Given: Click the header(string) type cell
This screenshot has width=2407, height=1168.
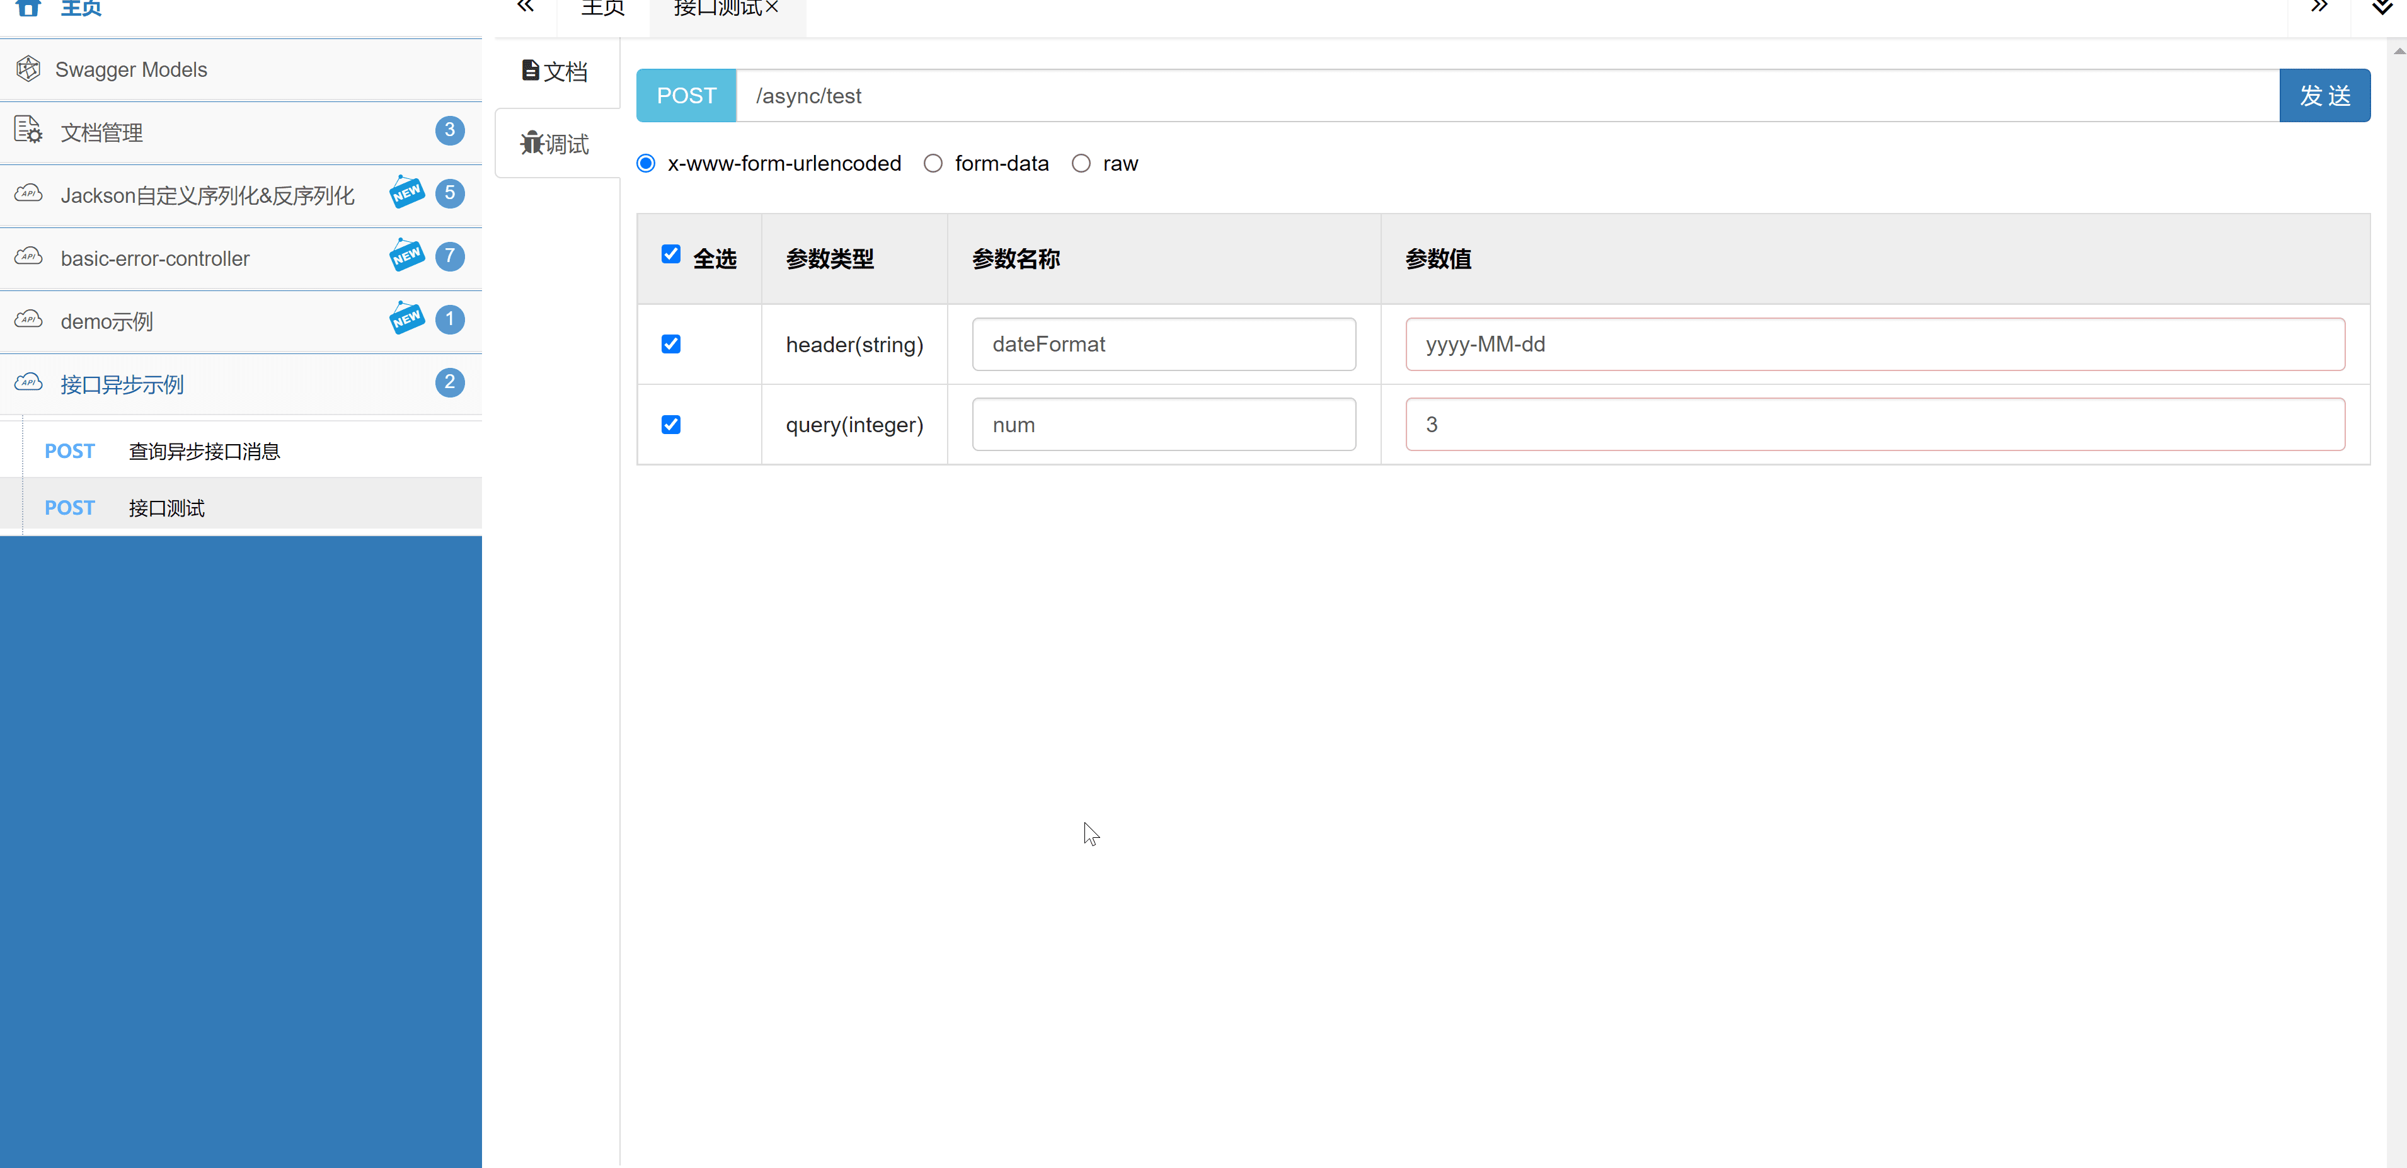Looking at the screenshot, I should point(854,345).
